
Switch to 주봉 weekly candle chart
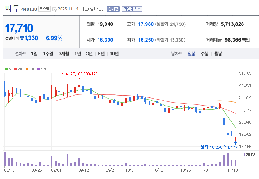pos(205,54)
